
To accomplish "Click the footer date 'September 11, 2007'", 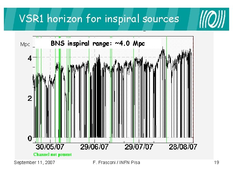I will [34, 162].
